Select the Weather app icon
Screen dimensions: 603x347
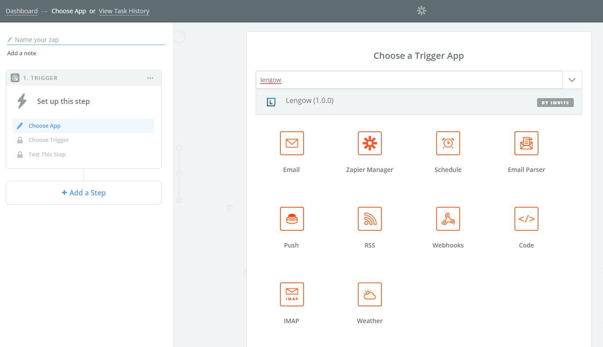(370, 294)
